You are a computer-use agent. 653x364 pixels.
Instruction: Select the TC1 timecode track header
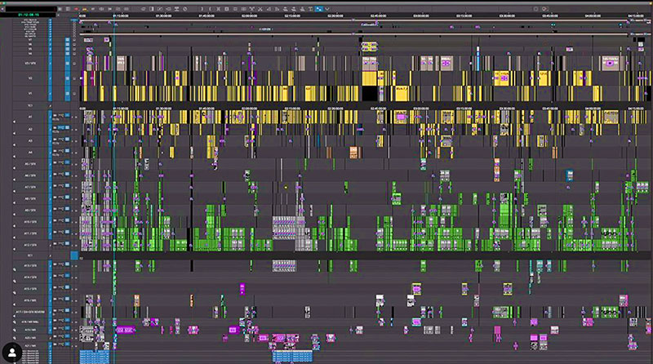pos(31,106)
